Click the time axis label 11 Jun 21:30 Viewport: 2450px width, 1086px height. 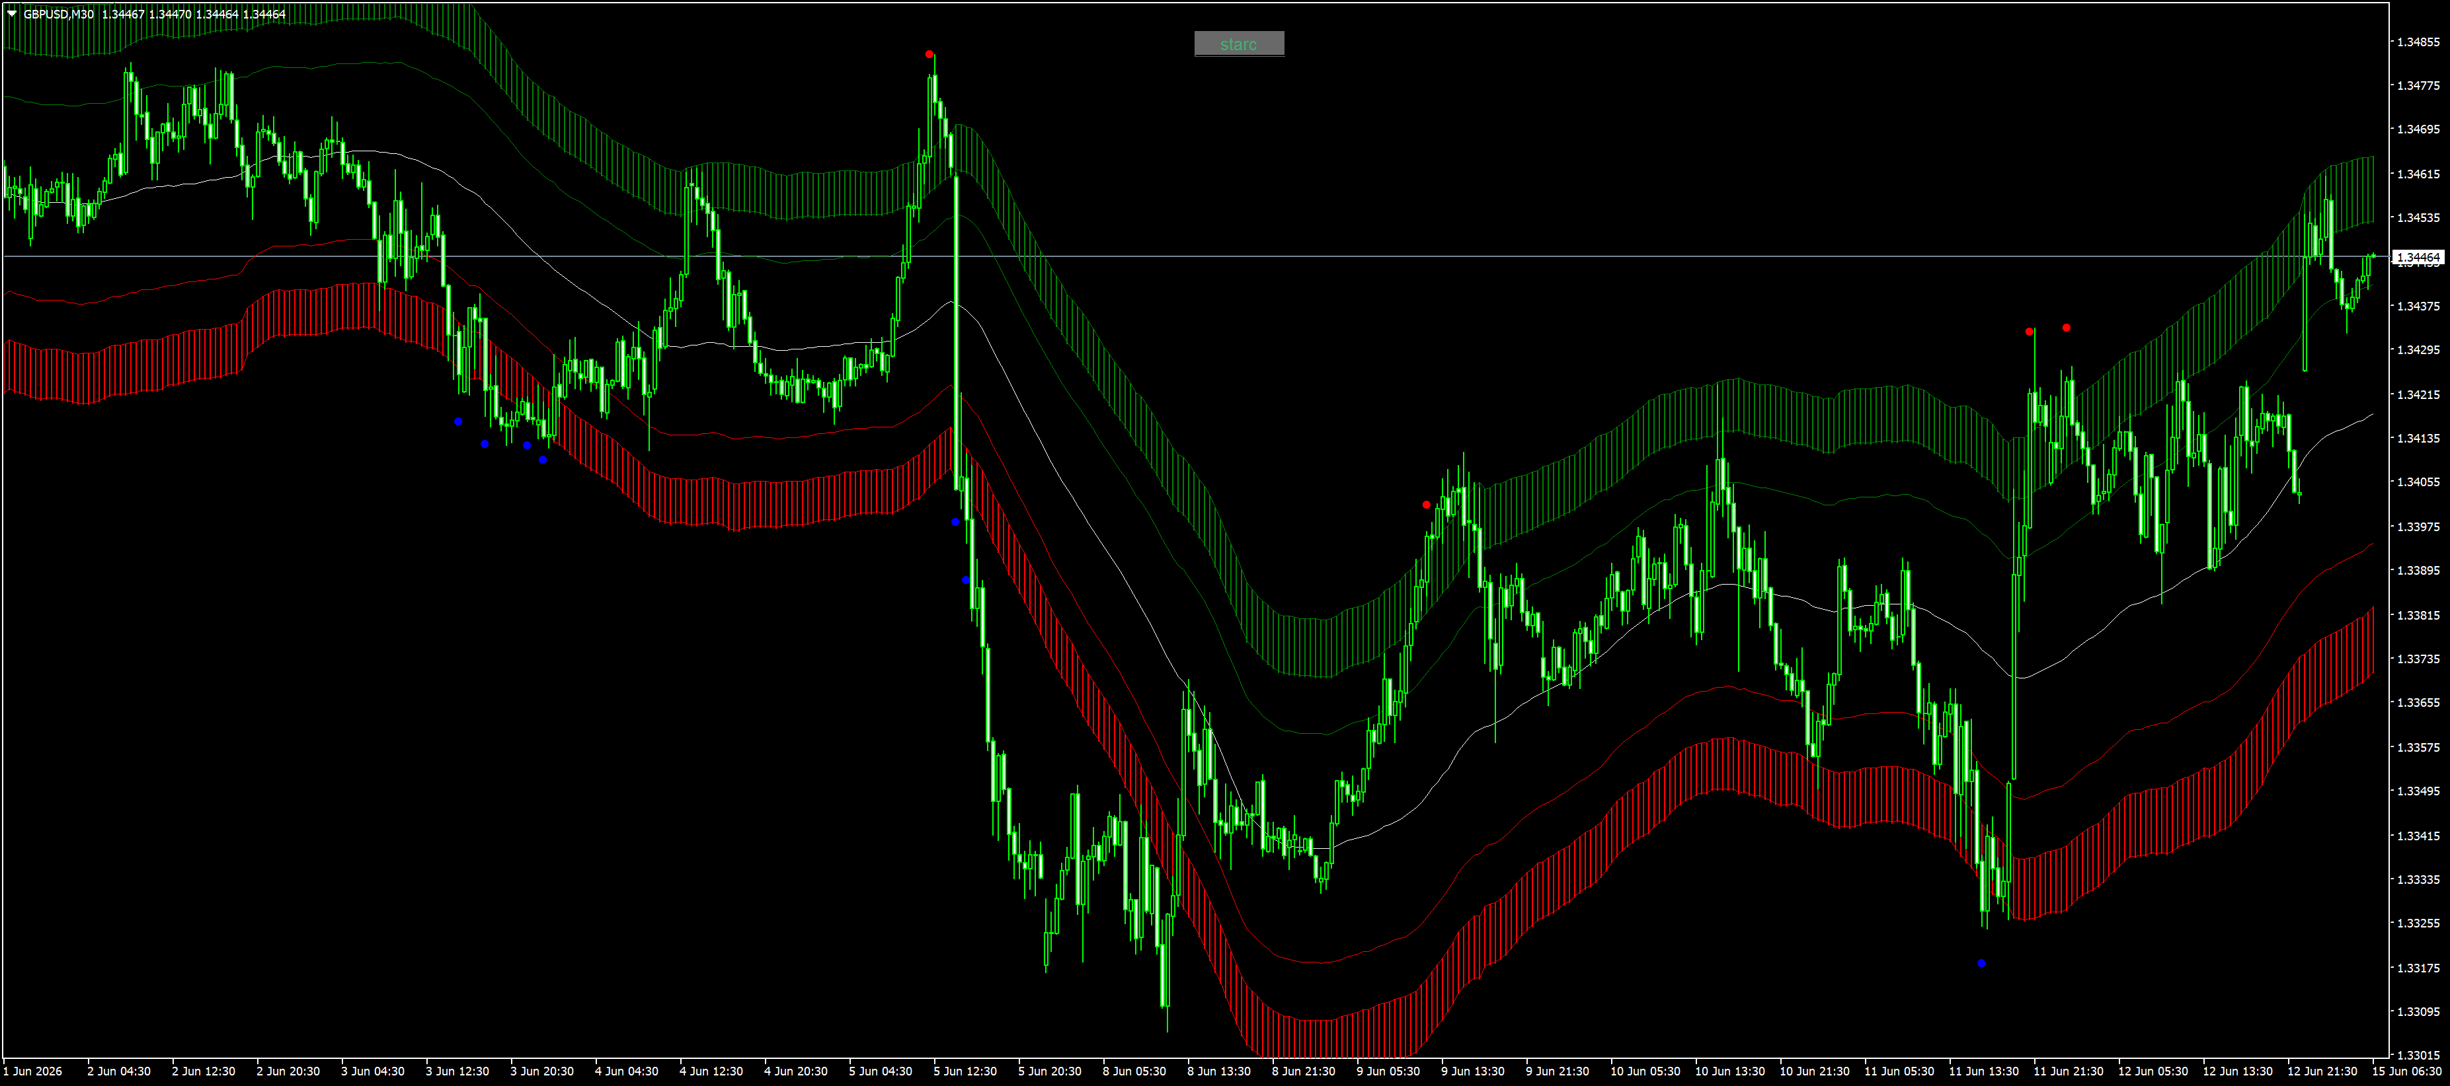click(x=2069, y=1071)
